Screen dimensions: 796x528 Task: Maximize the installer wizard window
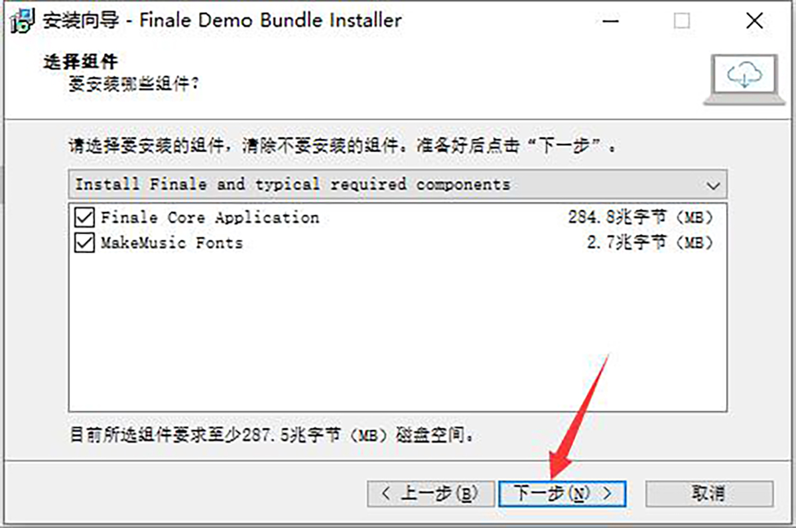tap(682, 21)
